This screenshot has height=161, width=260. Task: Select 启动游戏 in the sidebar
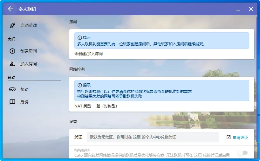(29, 25)
